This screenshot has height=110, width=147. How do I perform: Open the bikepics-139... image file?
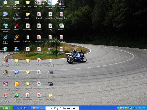pos(28,50)
